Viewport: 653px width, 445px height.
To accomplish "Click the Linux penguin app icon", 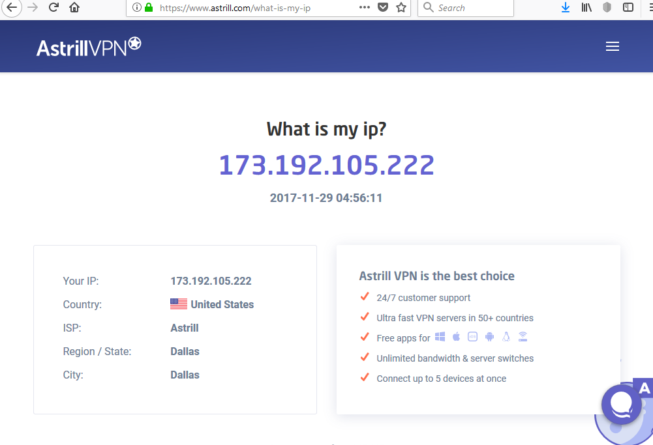I will 506,336.
